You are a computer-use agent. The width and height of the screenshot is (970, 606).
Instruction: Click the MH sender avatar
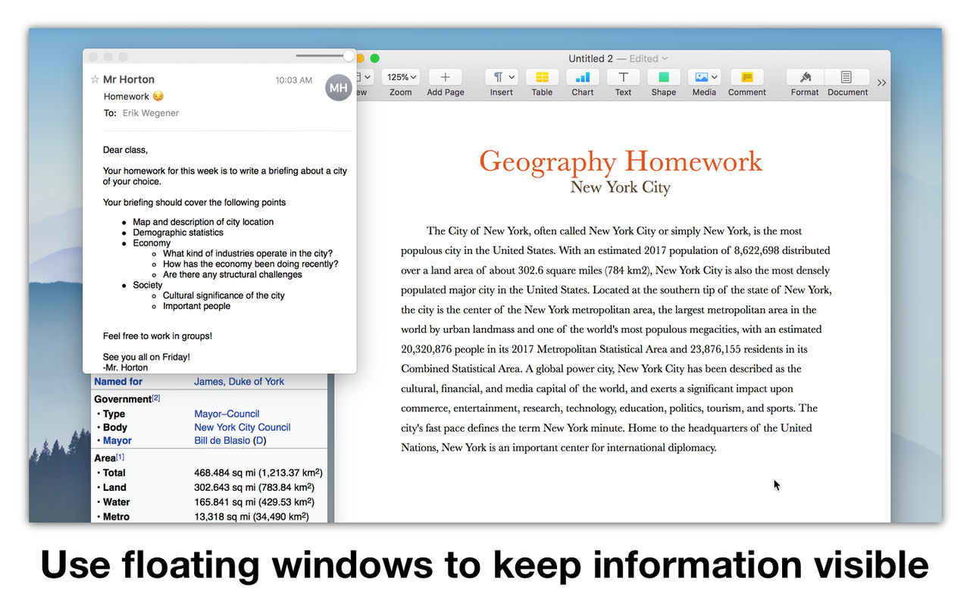coord(339,88)
